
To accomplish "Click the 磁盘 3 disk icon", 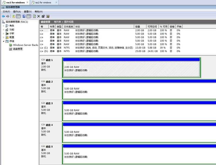I will tap(43, 103).
